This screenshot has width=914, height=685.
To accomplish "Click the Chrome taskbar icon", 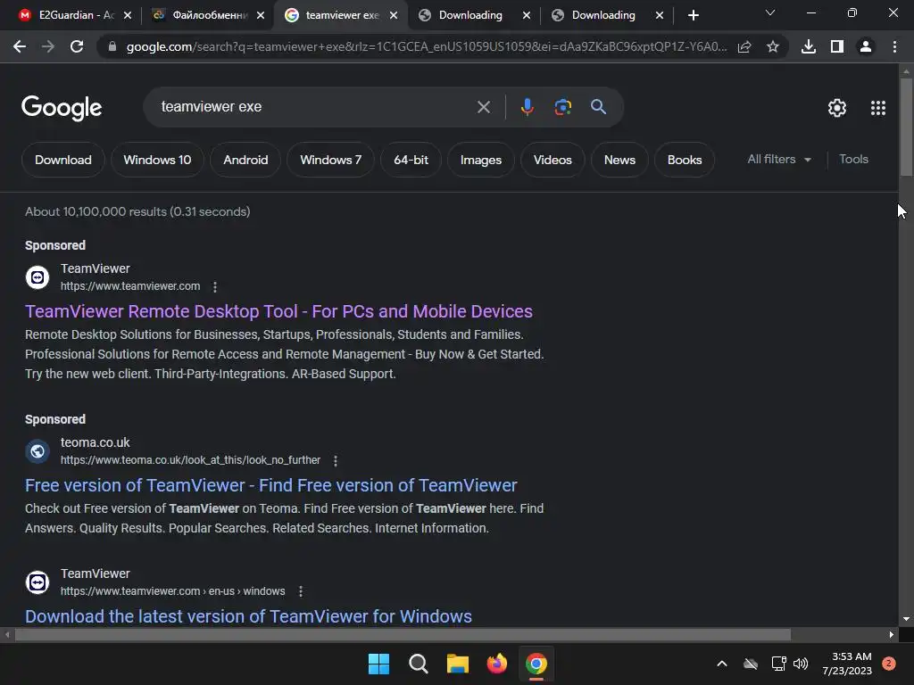I will point(536,664).
